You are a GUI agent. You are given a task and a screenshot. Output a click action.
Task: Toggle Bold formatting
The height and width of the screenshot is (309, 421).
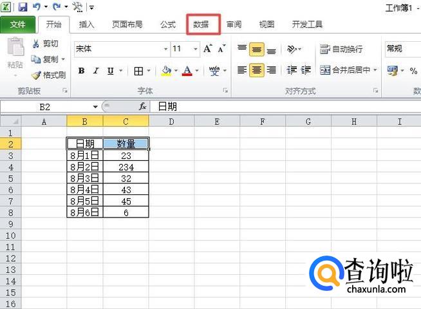pos(81,71)
